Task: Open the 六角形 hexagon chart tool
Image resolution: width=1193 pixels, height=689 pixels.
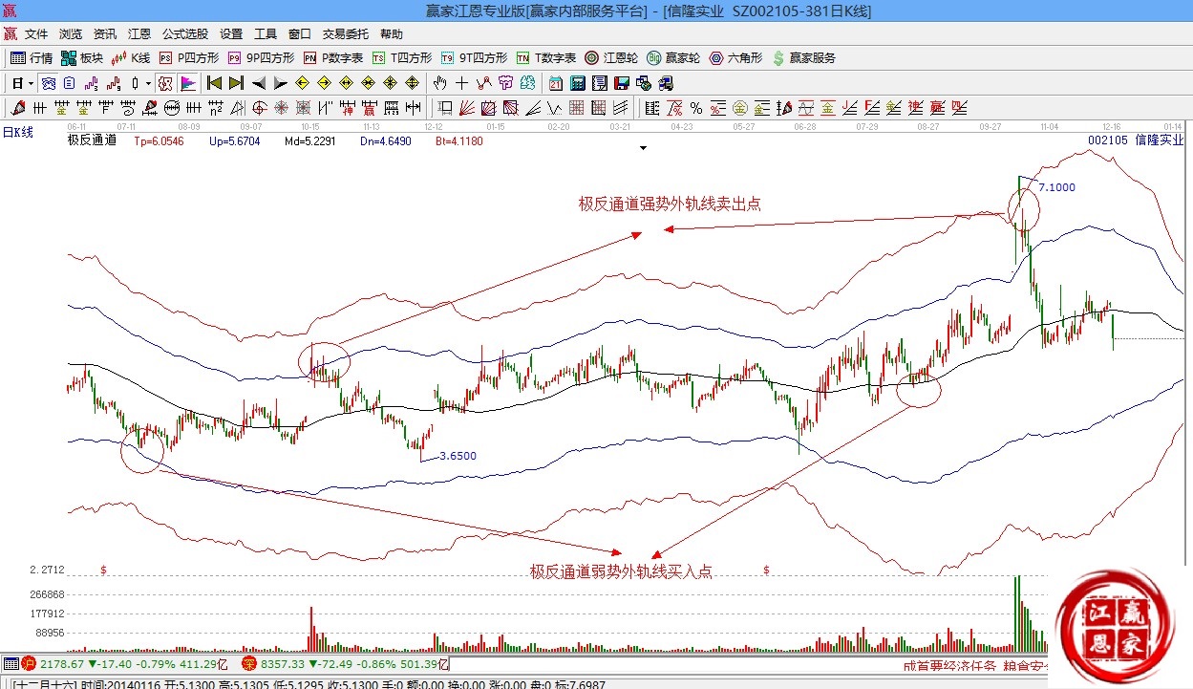Action: coord(736,58)
